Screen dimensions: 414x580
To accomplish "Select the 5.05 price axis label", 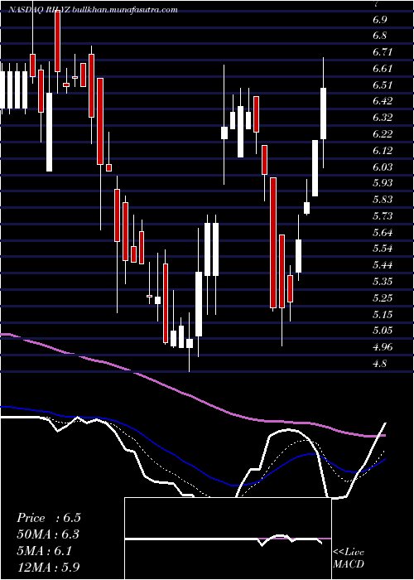I will 382,331.
